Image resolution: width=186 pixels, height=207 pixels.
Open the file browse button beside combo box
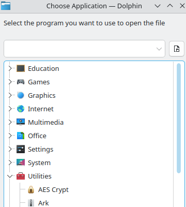[177, 49]
